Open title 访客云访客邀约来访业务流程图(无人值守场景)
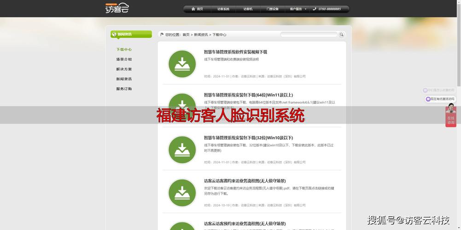The width and height of the screenshot is (461, 230). coord(245,181)
